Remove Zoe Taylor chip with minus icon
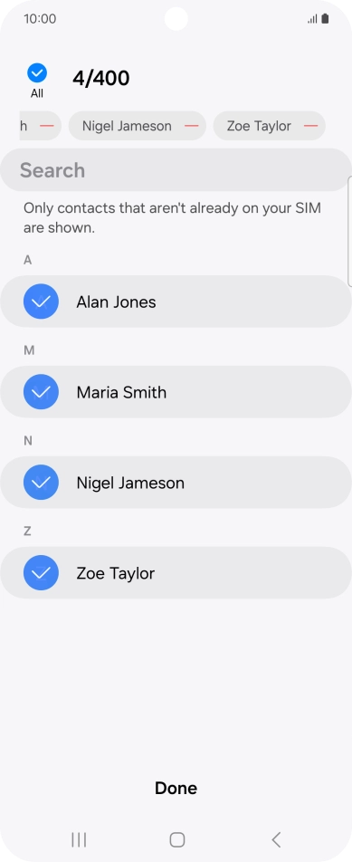This screenshot has height=862, width=352. coord(310,126)
